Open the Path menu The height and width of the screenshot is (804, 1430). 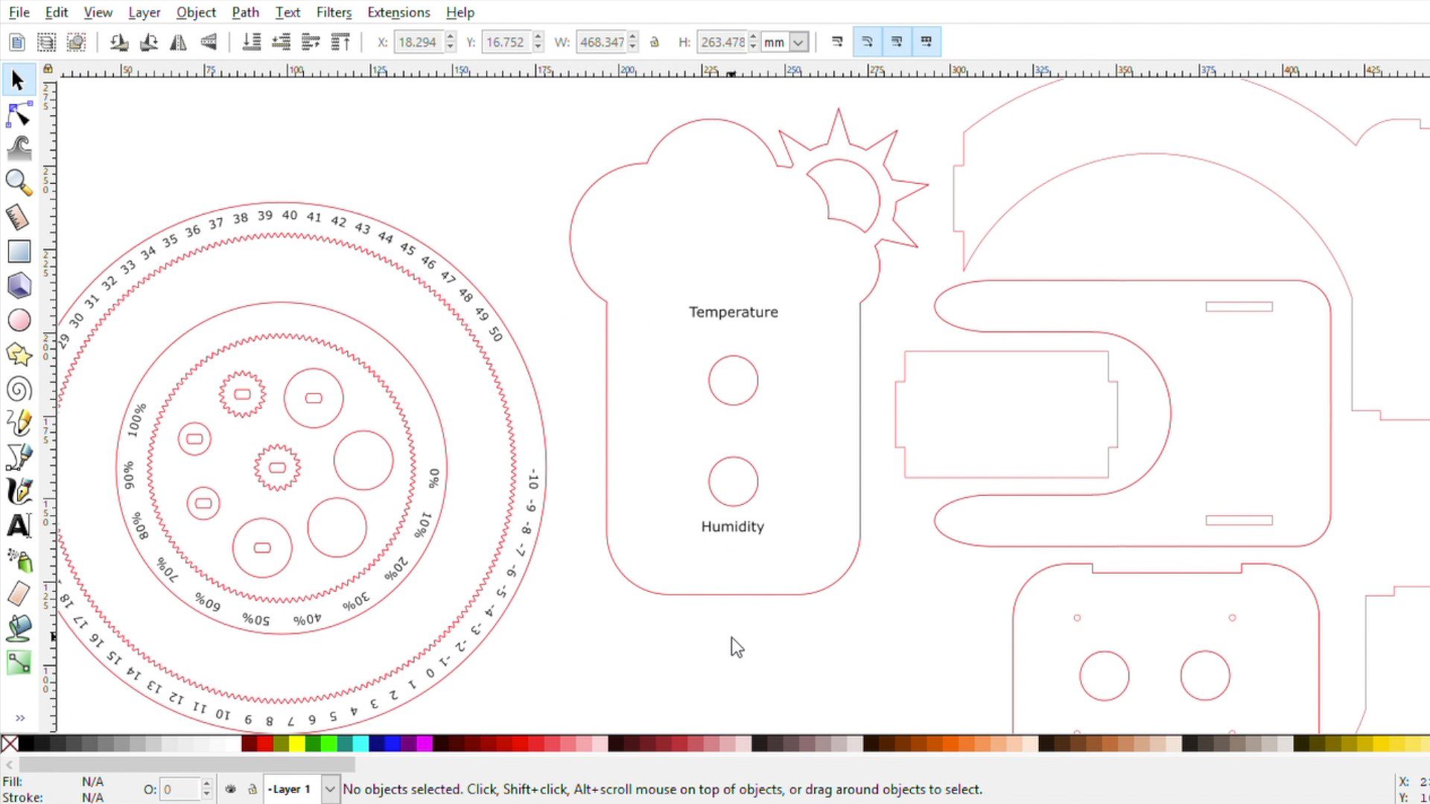[245, 12]
